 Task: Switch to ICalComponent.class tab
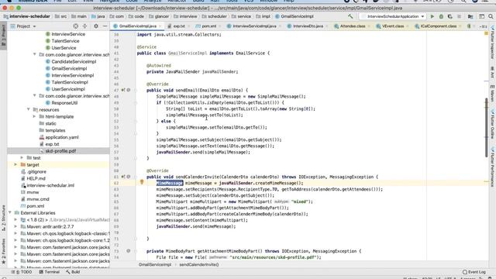click(x=438, y=26)
